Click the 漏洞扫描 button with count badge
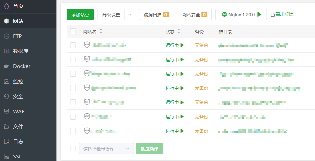This screenshot has height=161, width=315. click(x=156, y=15)
